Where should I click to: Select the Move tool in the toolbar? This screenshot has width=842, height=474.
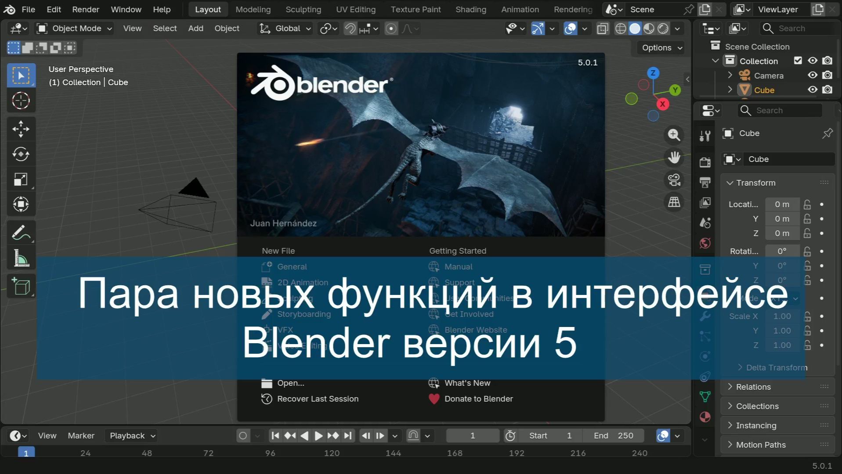pos(21,128)
